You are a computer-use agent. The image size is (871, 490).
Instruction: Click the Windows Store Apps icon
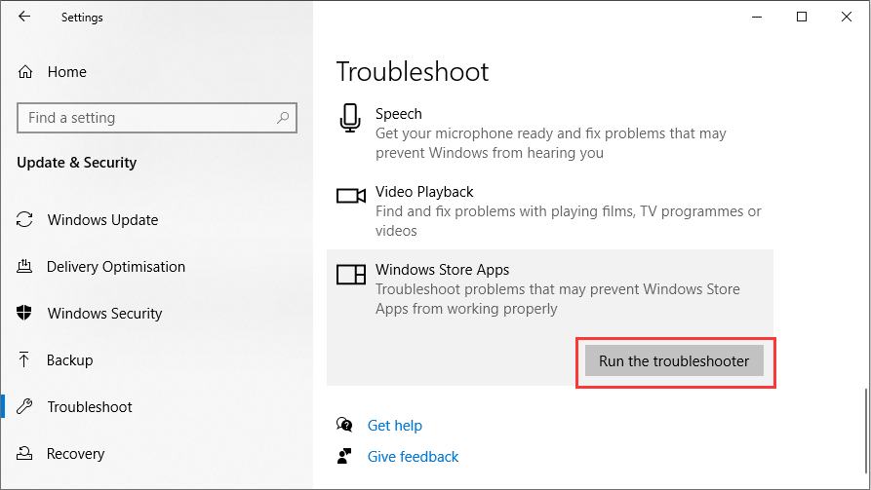pyautogui.click(x=350, y=275)
